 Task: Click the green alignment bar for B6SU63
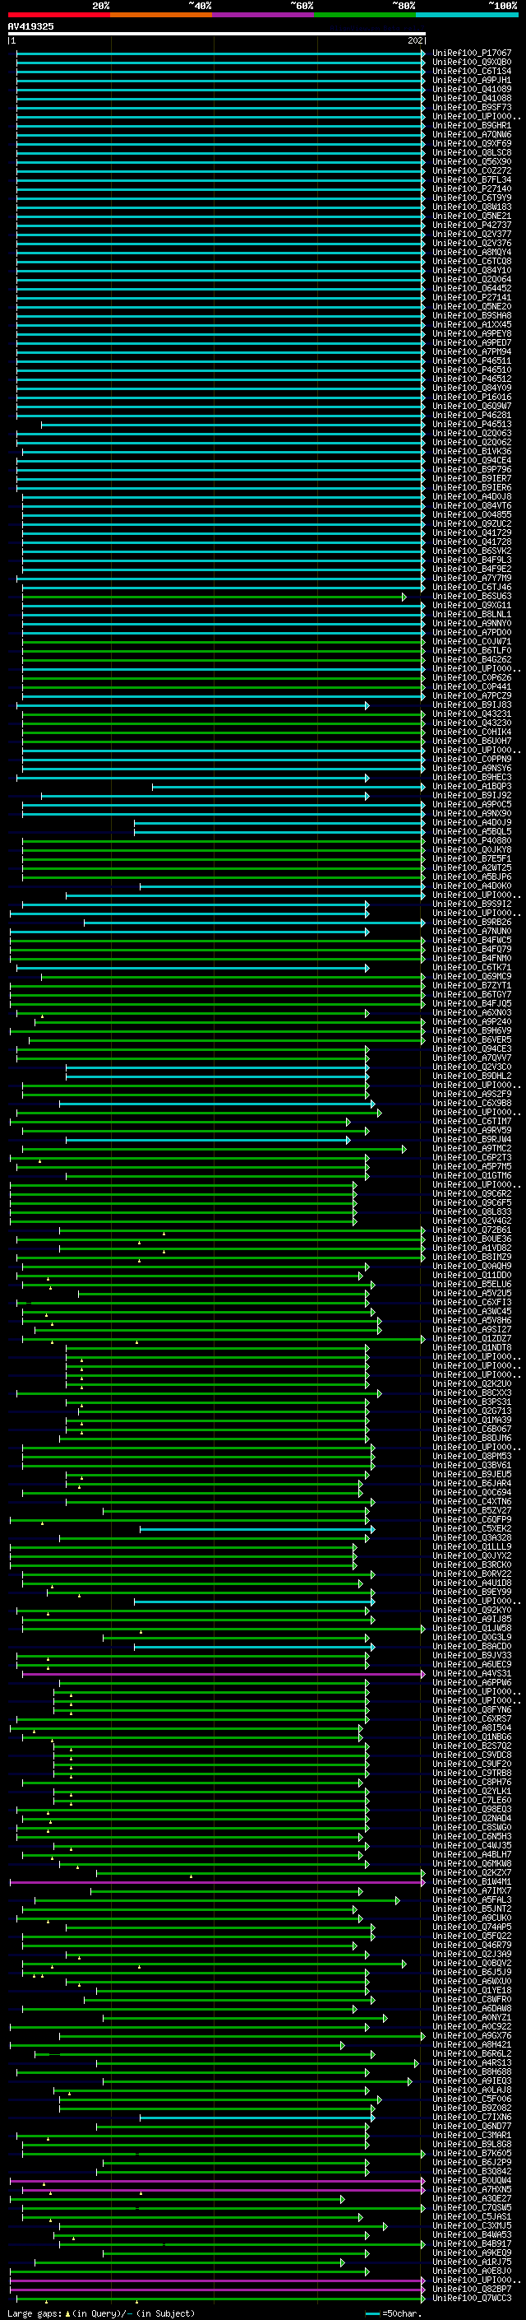[213, 596]
